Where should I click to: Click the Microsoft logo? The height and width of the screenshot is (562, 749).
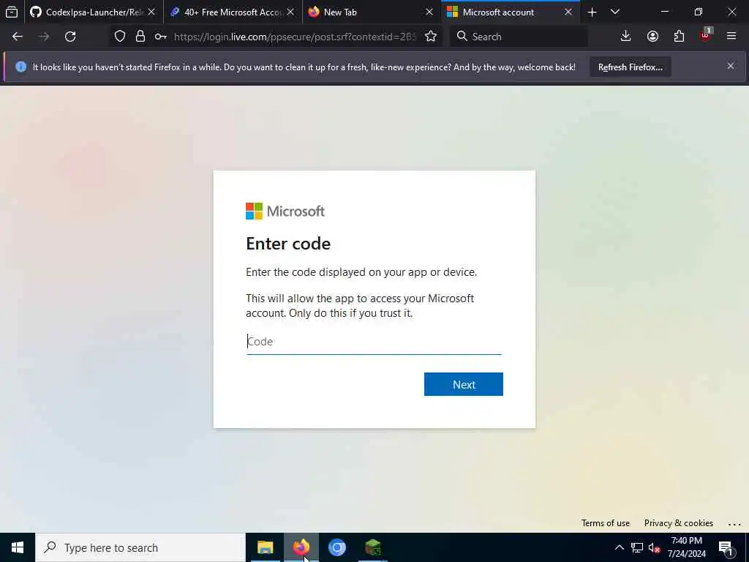285,211
